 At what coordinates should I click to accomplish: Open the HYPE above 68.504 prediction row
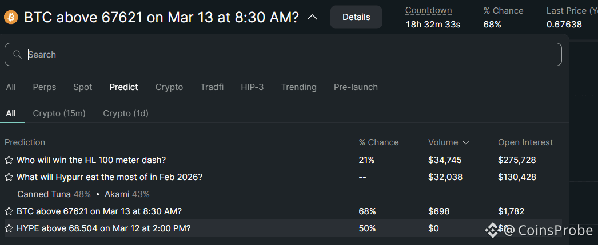coord(103,228)
